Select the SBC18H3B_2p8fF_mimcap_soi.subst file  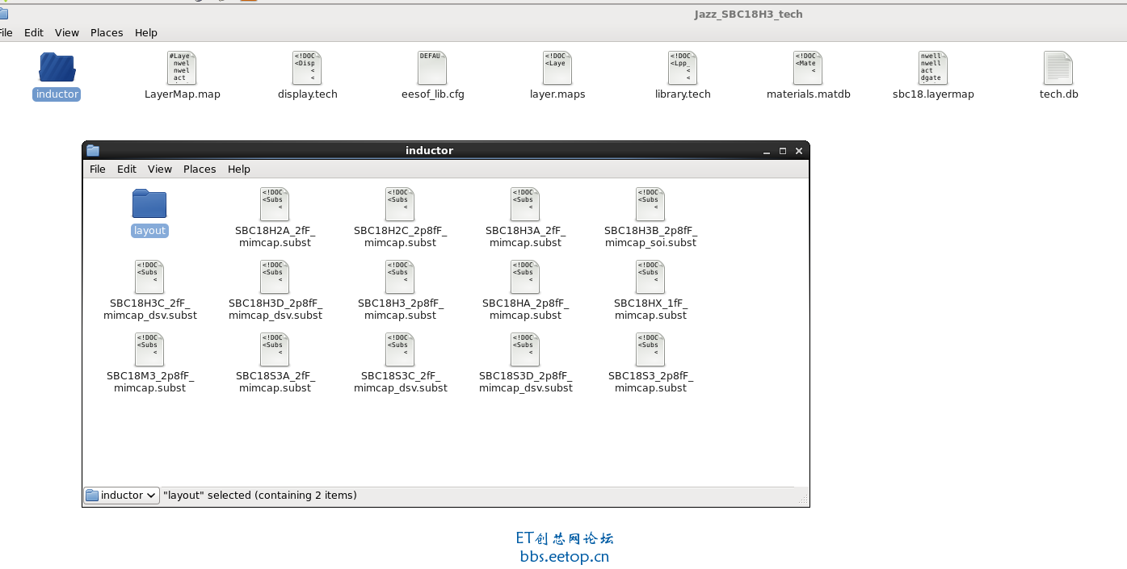650,205
